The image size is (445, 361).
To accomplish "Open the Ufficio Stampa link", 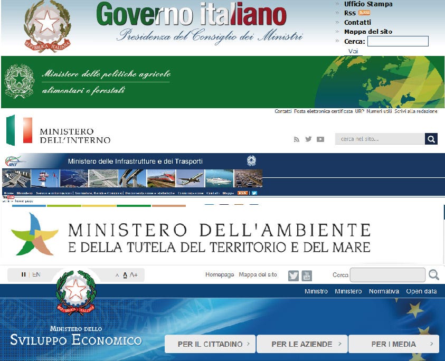I will [x=368, y=4].
